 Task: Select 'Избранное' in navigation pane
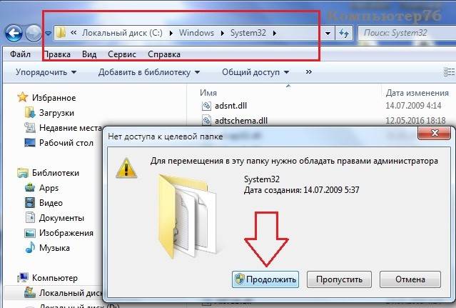[x=54, y=97]
